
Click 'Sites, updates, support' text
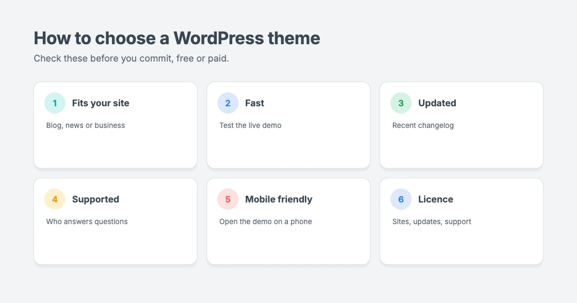pyautogui.click(x=432, y=222)
